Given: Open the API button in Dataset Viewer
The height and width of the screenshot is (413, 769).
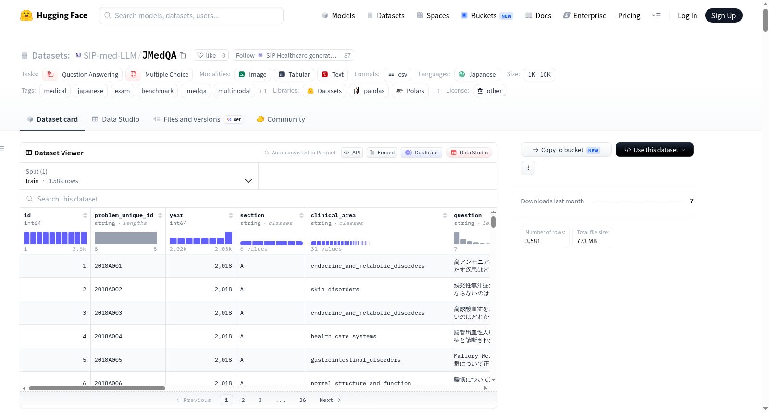Looking at the screenshot, I should tap(352, 153).
